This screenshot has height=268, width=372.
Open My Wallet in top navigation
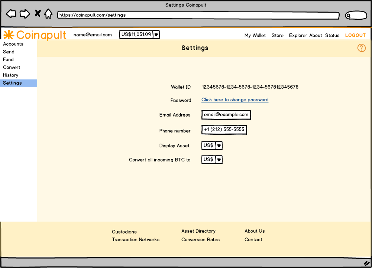(x=255, y=35)
